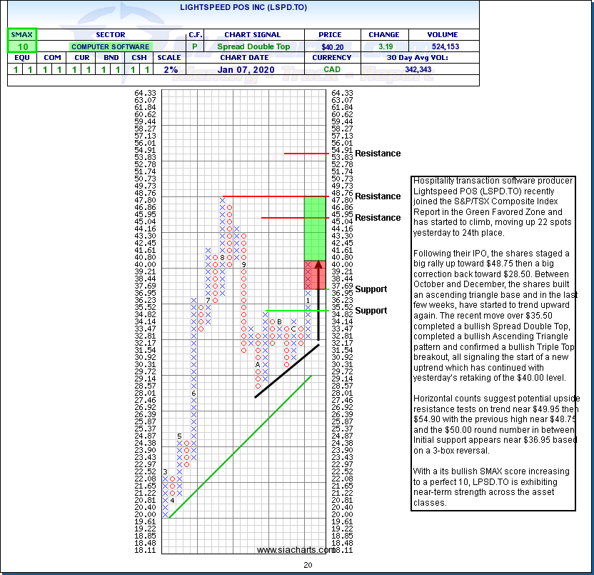The width and height of the screenshot is (594, 575).
Task: Click the Resistance label at the 48.76 level
Action: click(378, 196)
